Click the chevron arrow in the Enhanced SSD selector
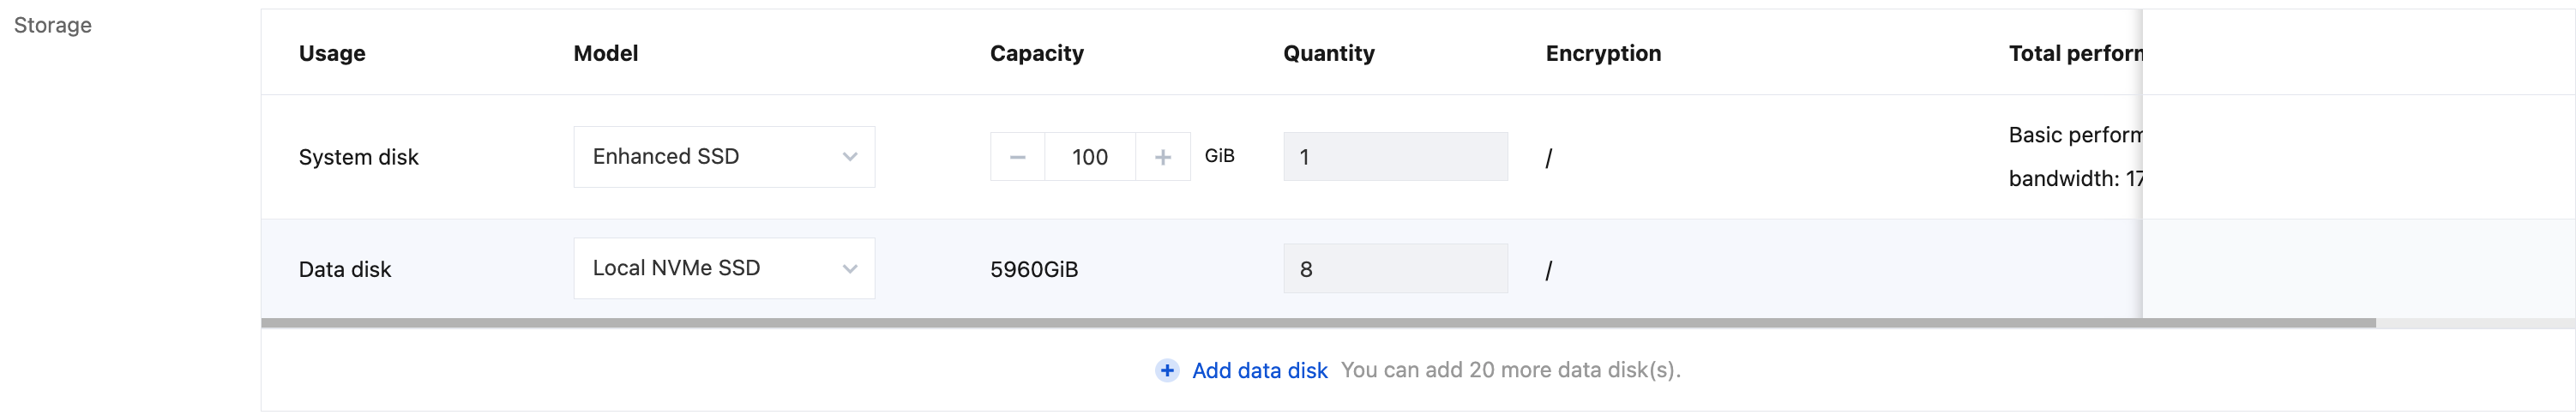Image resolution: width=2576 pixels, height=415 pixels. click(x=849, y=157)
